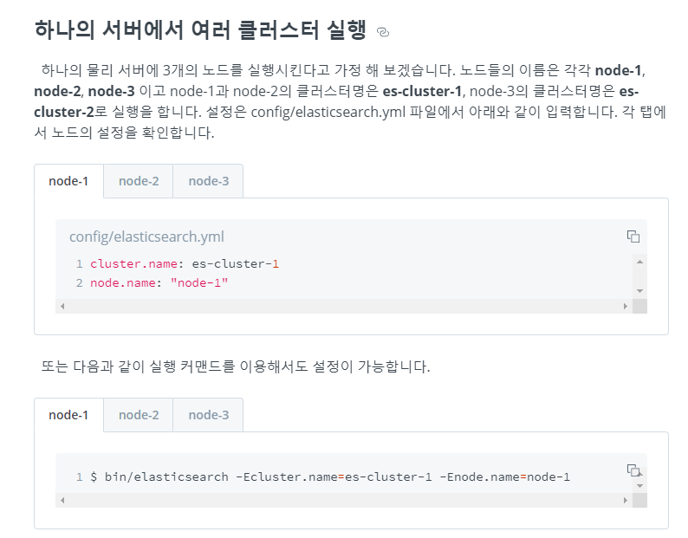
Task: Click the anchor link icon beside the heading
Action: point(384,32)
